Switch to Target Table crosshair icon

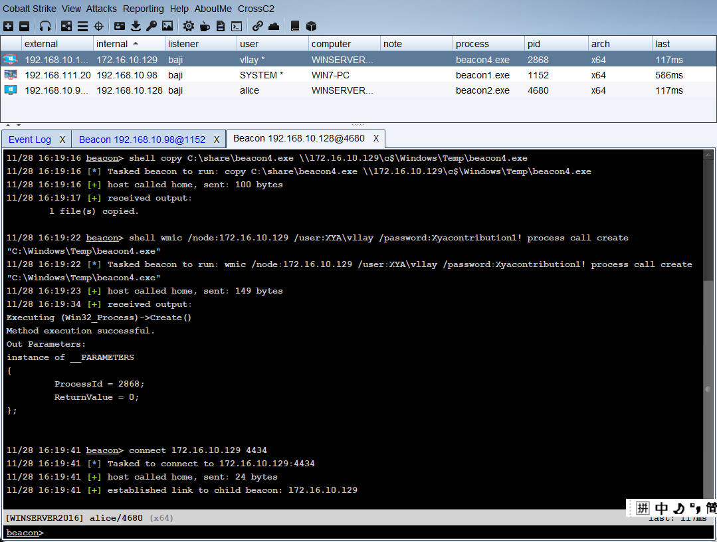click(x=98, y=26)
